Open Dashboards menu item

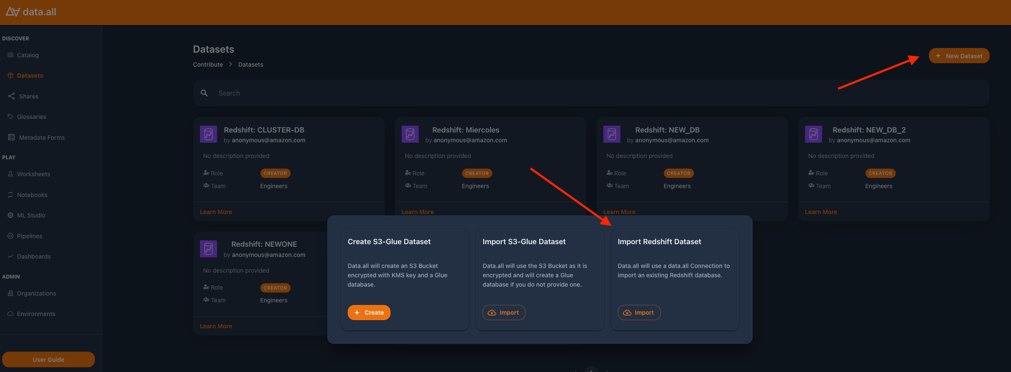click(34, 256)
